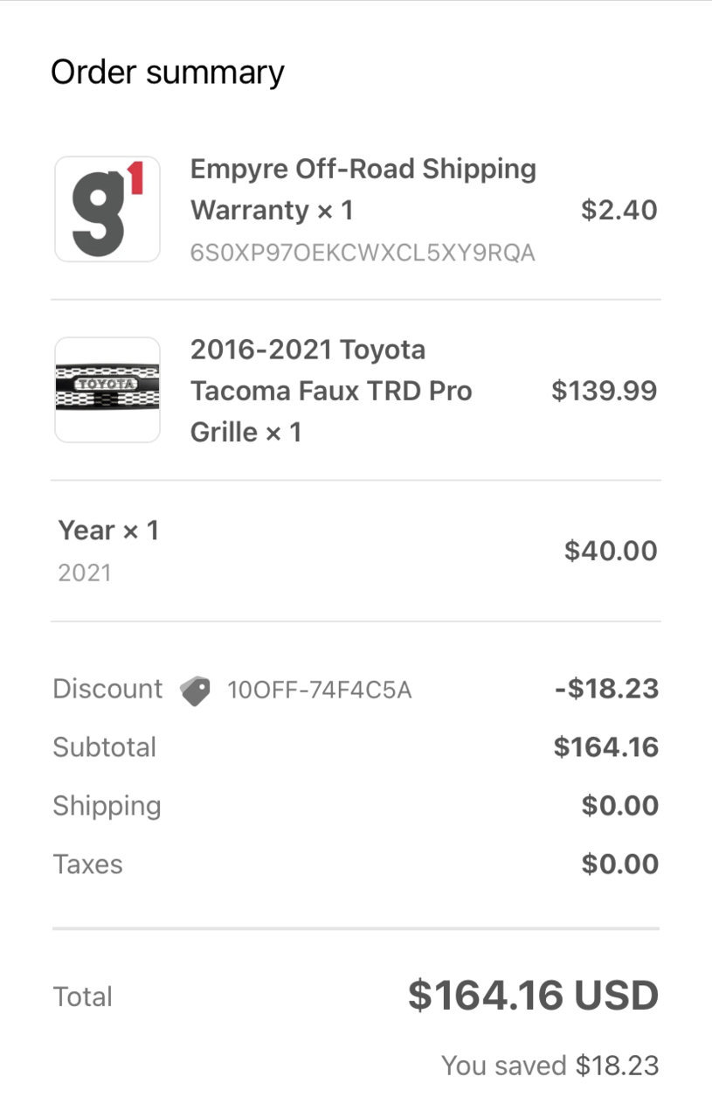712x1118 pixels.
Task: Click the 2016-2021 Toyota Tacoma Faux TRD Pro Grille title
Action: [331, 390]
